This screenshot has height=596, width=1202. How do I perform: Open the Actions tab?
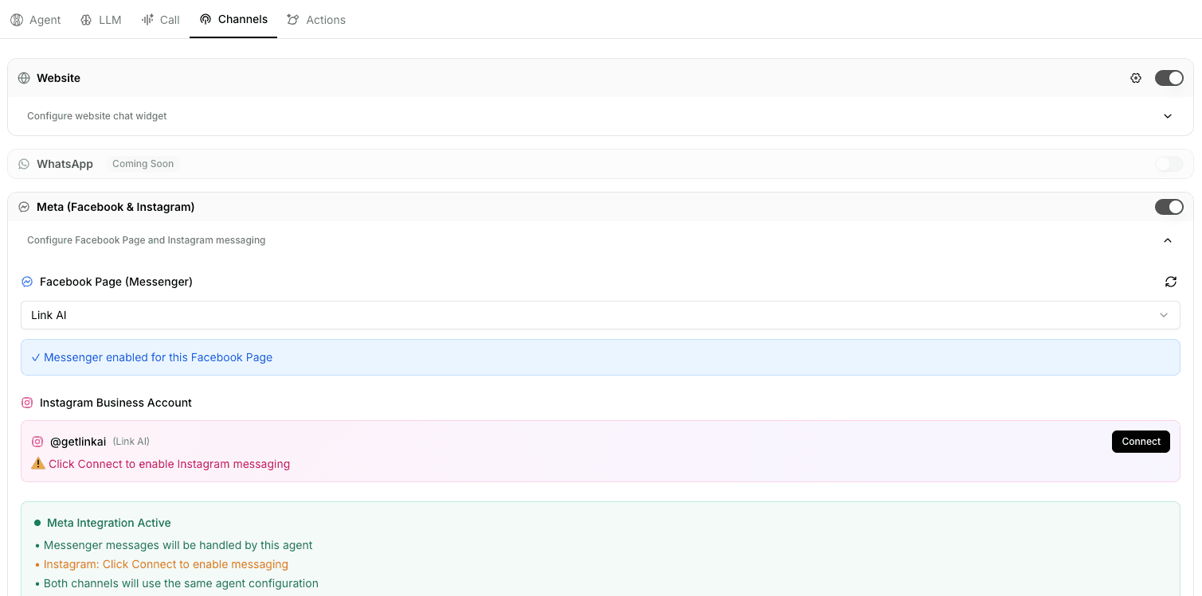[x=317, y=20]
